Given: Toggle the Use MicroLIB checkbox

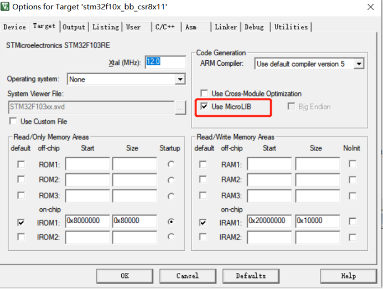Looking at the screenshot, I should (x=204, y=106).
